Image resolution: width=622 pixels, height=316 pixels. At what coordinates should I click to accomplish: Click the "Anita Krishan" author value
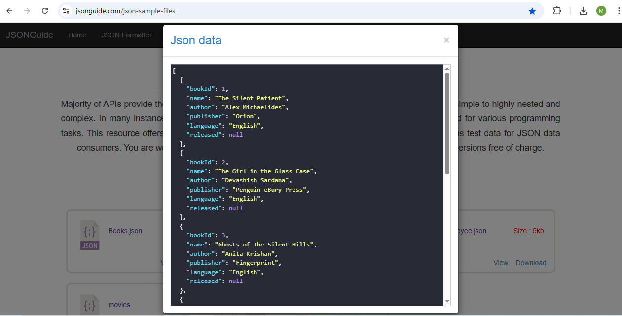click(x=250, y=254)
